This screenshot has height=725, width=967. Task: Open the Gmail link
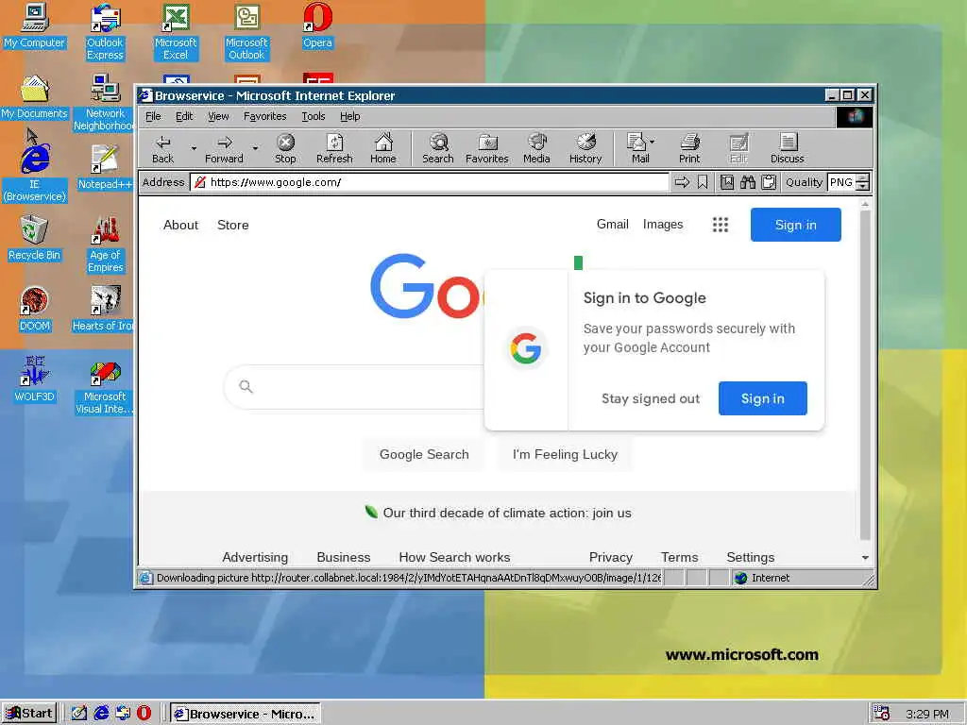click(612, 225)
